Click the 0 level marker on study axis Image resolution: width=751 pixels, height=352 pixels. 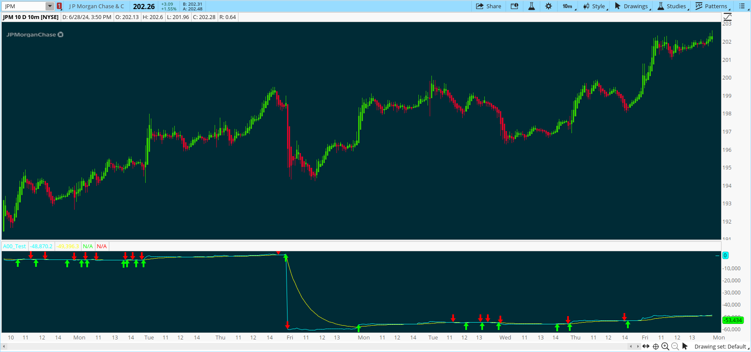[x=725, y=256]
